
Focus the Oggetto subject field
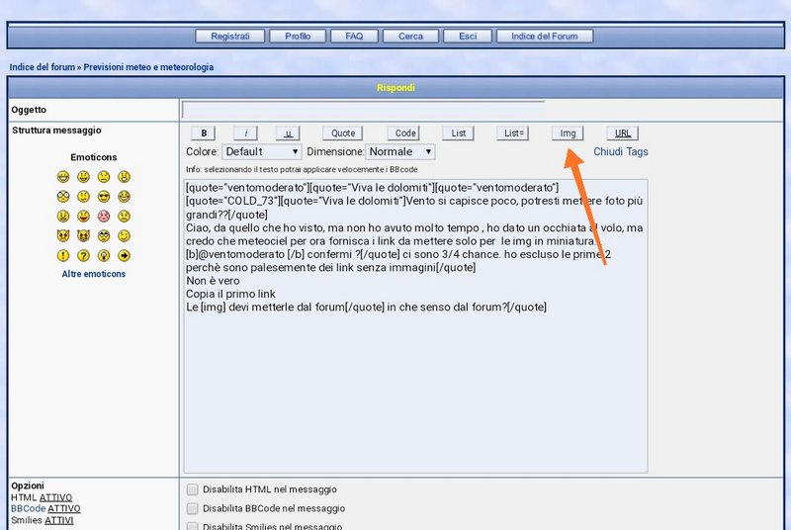pos(363,110)
